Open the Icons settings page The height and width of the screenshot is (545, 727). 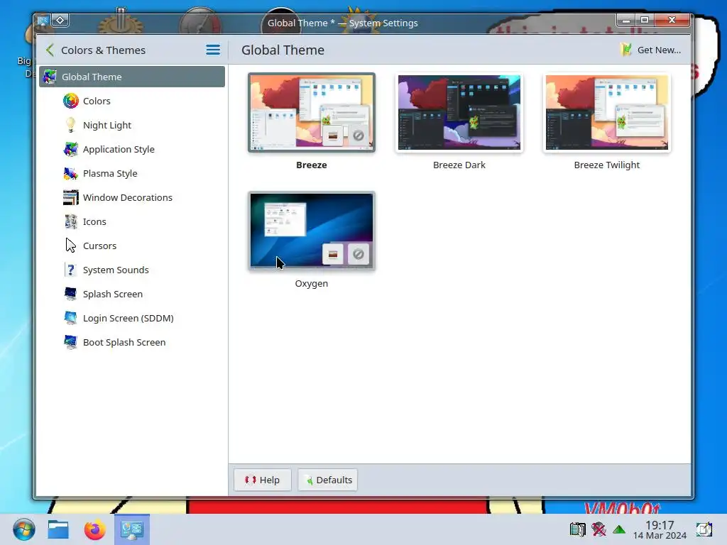point(132,221)
